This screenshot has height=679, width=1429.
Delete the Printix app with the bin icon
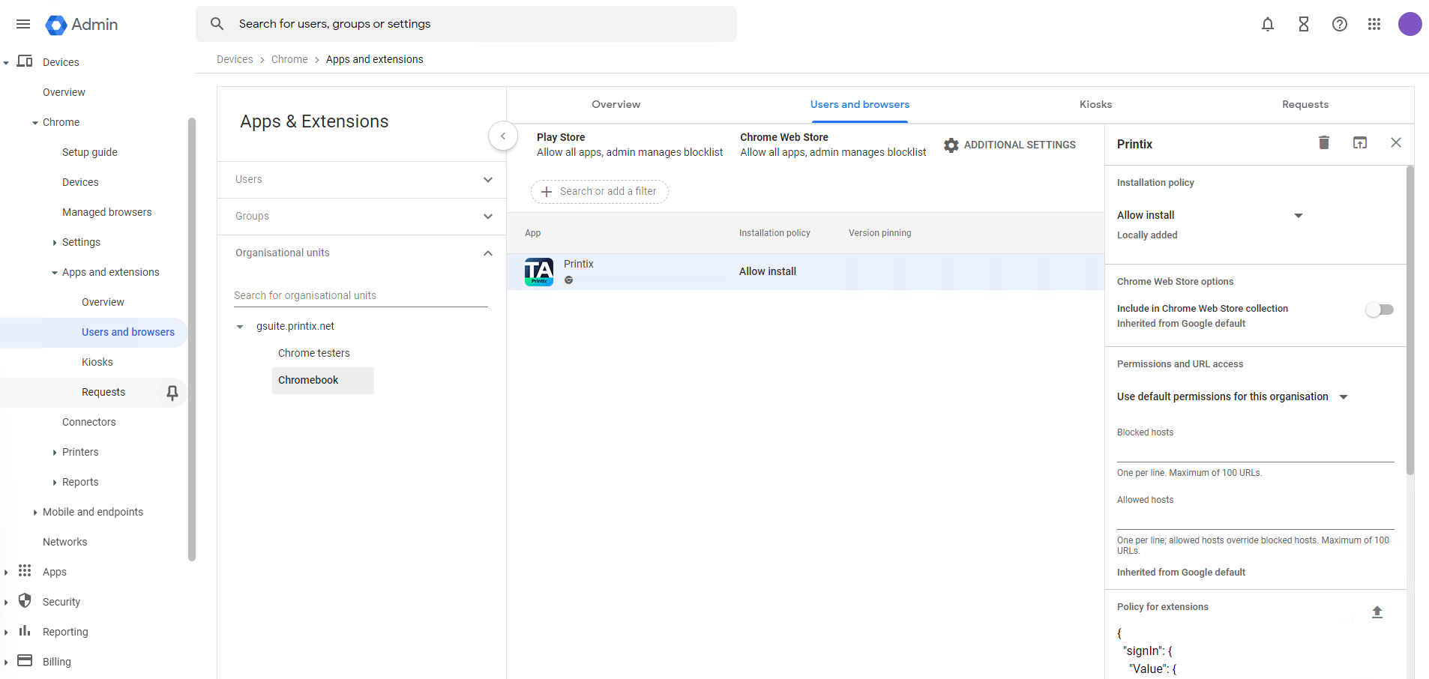[1323, 142]
